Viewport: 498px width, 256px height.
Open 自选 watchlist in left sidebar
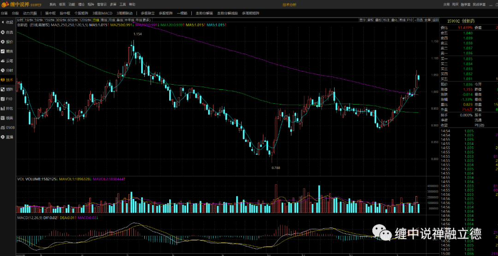(7, 32)
